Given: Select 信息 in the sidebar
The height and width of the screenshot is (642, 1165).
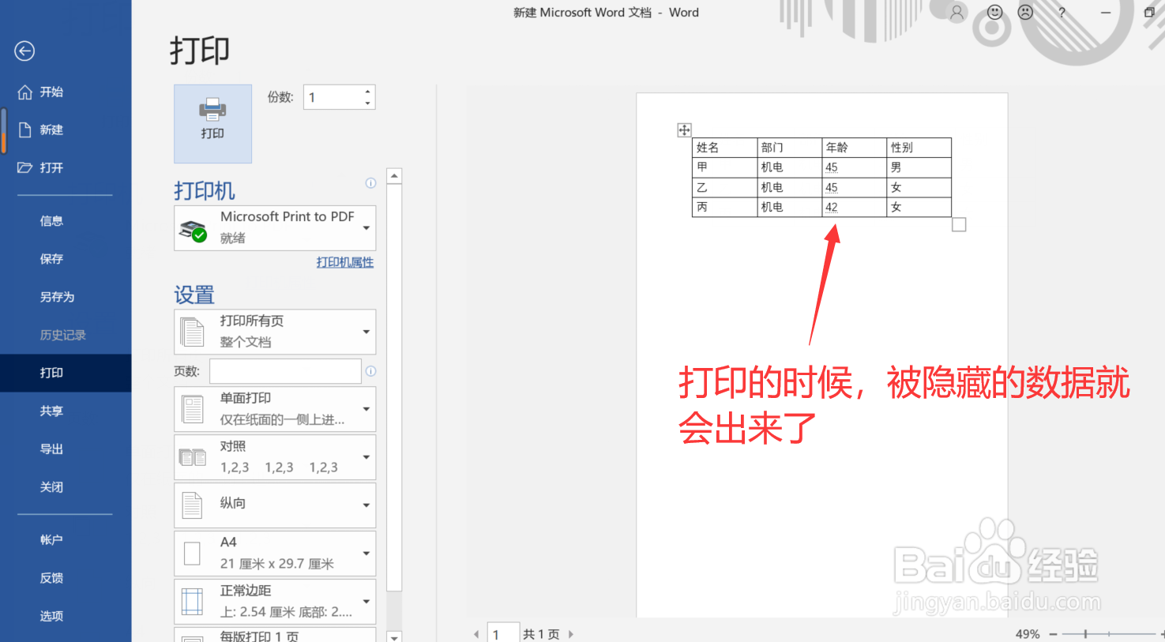Looking at the screenshot, I should coord(66,221).
